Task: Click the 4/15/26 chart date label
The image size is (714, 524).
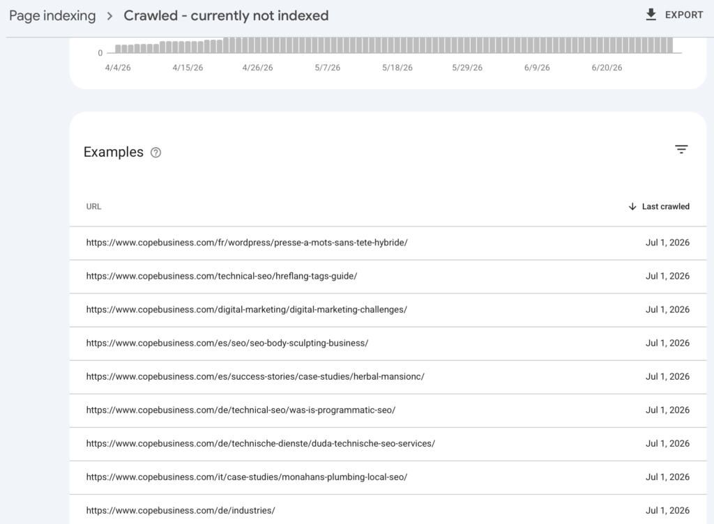Action: pyautogui.click(x=188, y=68)
